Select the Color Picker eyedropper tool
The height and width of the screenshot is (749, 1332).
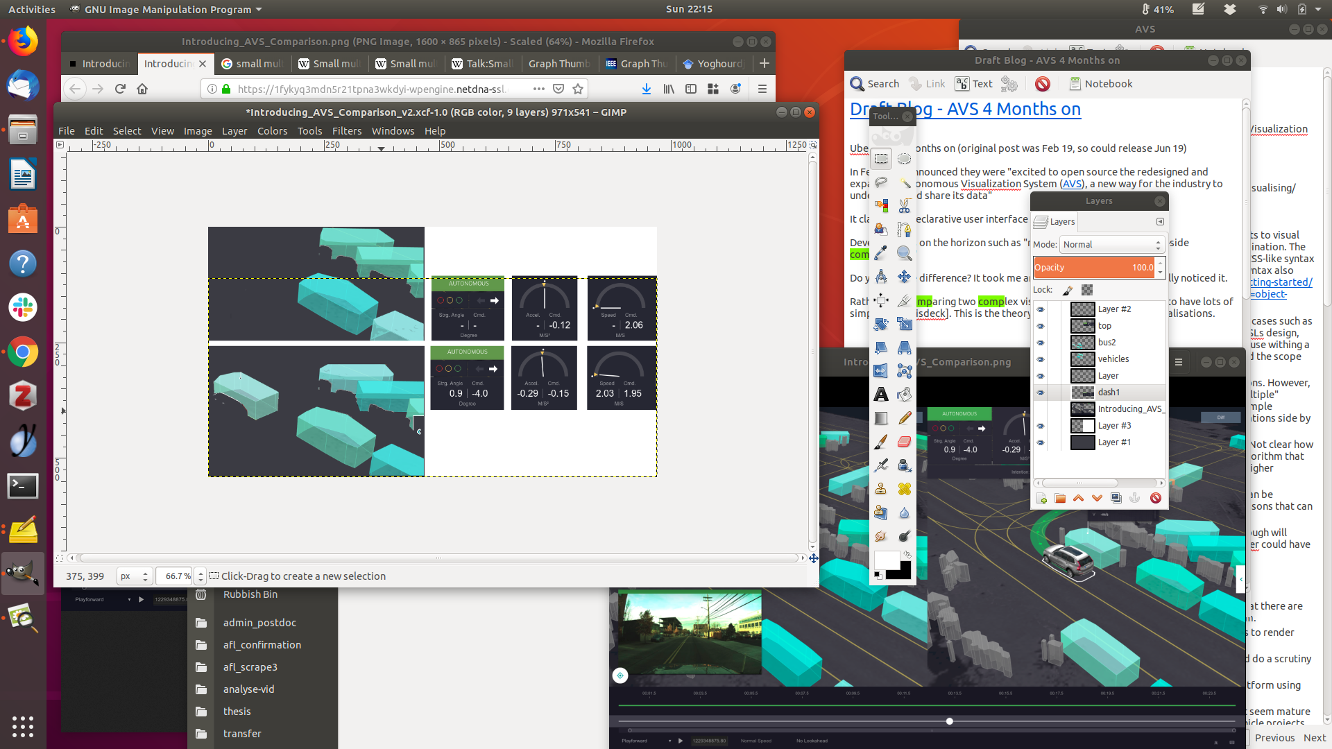pyautogui.click(x=881, y=253)
